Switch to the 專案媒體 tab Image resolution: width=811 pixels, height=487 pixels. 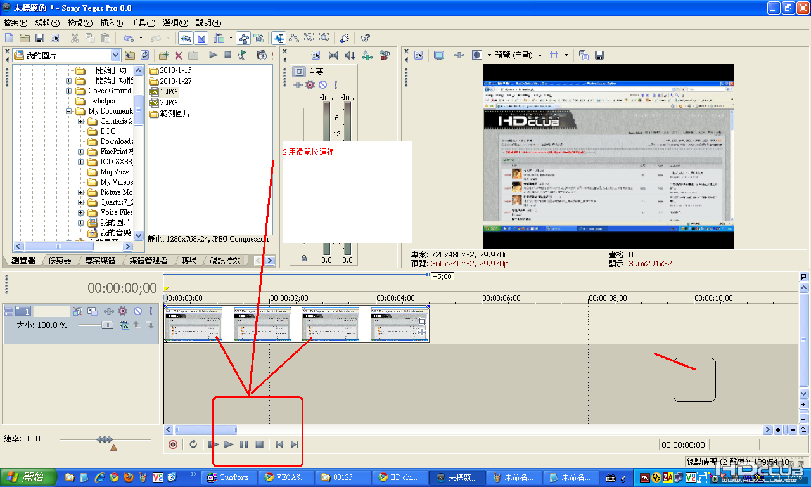(x=100, y=261)
